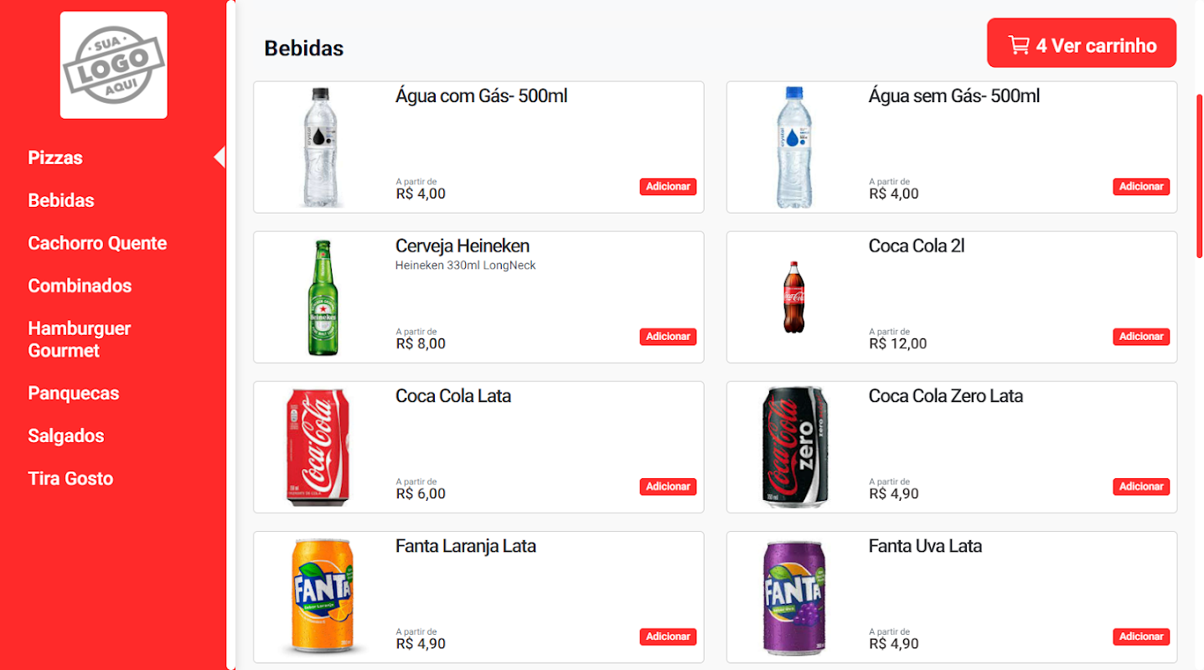Viewport: 1204px width, 670px height.
Task: Click the Fanta Laranja can picture
Action: pos(323,597)
